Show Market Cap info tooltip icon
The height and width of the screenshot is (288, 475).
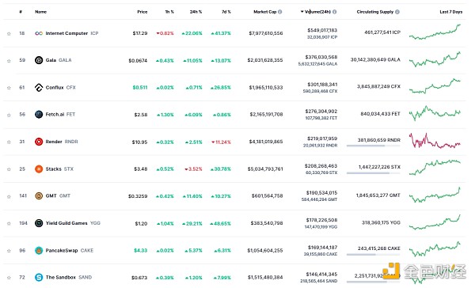[x=280, y=12]
